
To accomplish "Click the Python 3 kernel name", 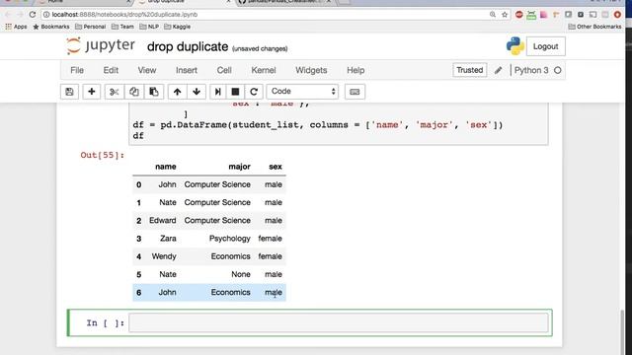I will (x=531, y=70).
